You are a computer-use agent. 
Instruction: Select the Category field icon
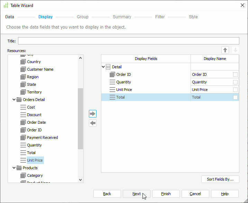(23, 175)
